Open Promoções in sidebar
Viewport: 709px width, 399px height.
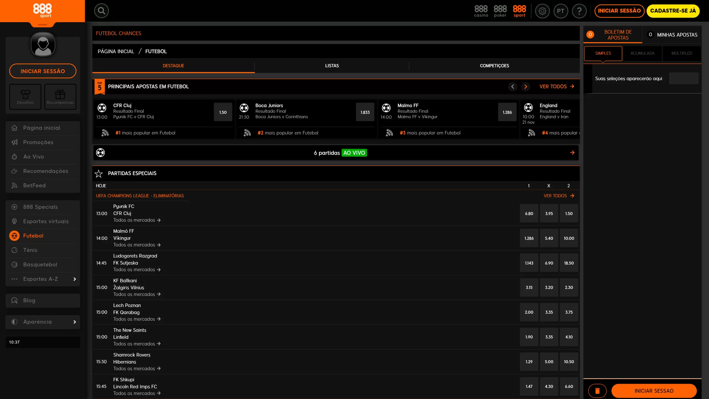(x=43, y=142)
